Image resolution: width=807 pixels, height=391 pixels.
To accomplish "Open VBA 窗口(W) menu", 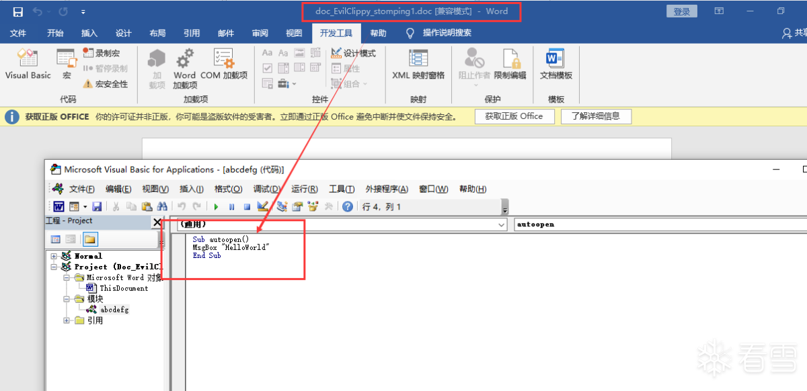I will coord(433,189).
